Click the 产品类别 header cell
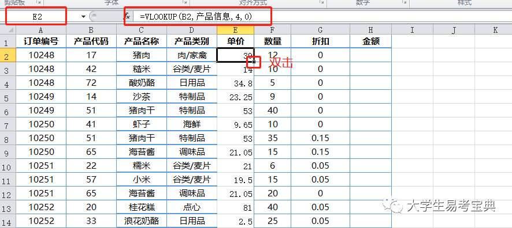The height and width of the screenshot is (228, 512). point(192,41)
